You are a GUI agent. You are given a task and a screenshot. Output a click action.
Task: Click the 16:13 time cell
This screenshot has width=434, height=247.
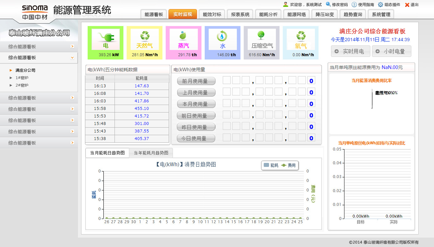click(100, 86)
